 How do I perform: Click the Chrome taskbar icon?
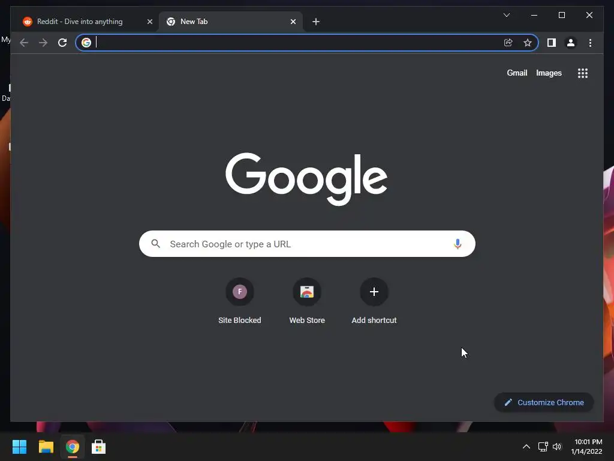click(72, 447)
